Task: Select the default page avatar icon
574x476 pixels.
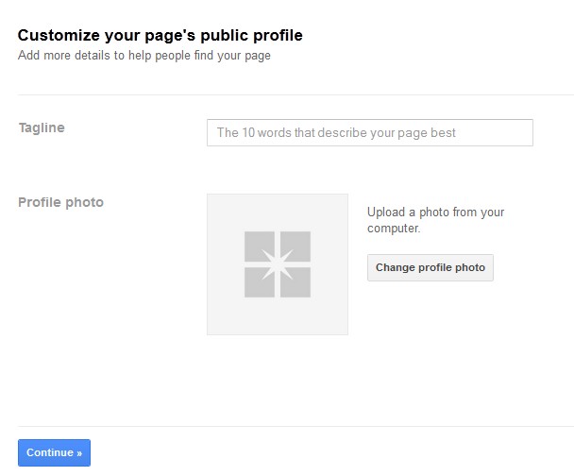Action: [278, 264]
